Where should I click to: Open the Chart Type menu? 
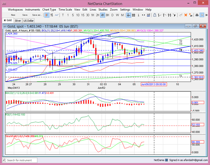pos(49,10)
